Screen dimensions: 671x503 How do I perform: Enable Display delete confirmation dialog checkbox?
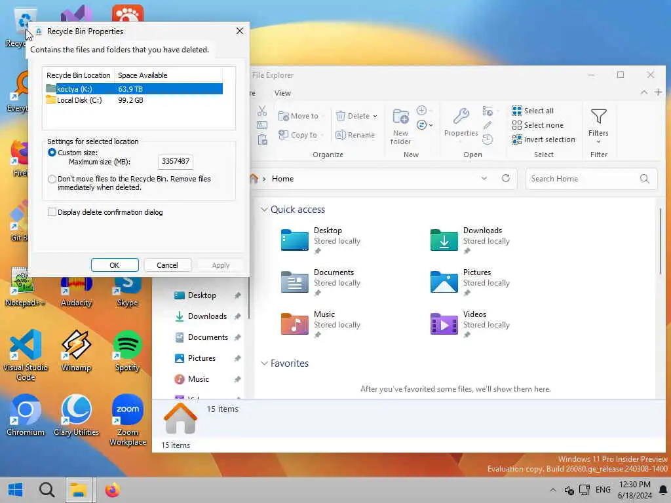(x=52, y=212)
